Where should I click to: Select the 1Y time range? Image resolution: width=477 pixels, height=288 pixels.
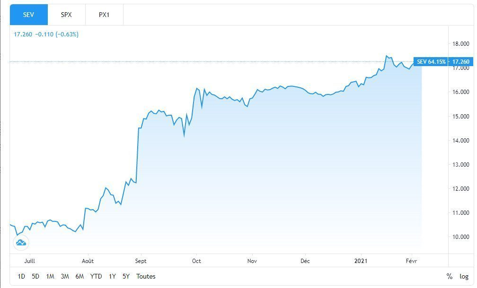point(112,276)
